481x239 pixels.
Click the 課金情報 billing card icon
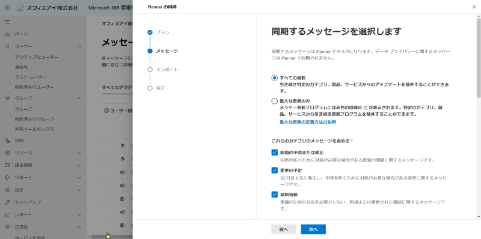7,165
